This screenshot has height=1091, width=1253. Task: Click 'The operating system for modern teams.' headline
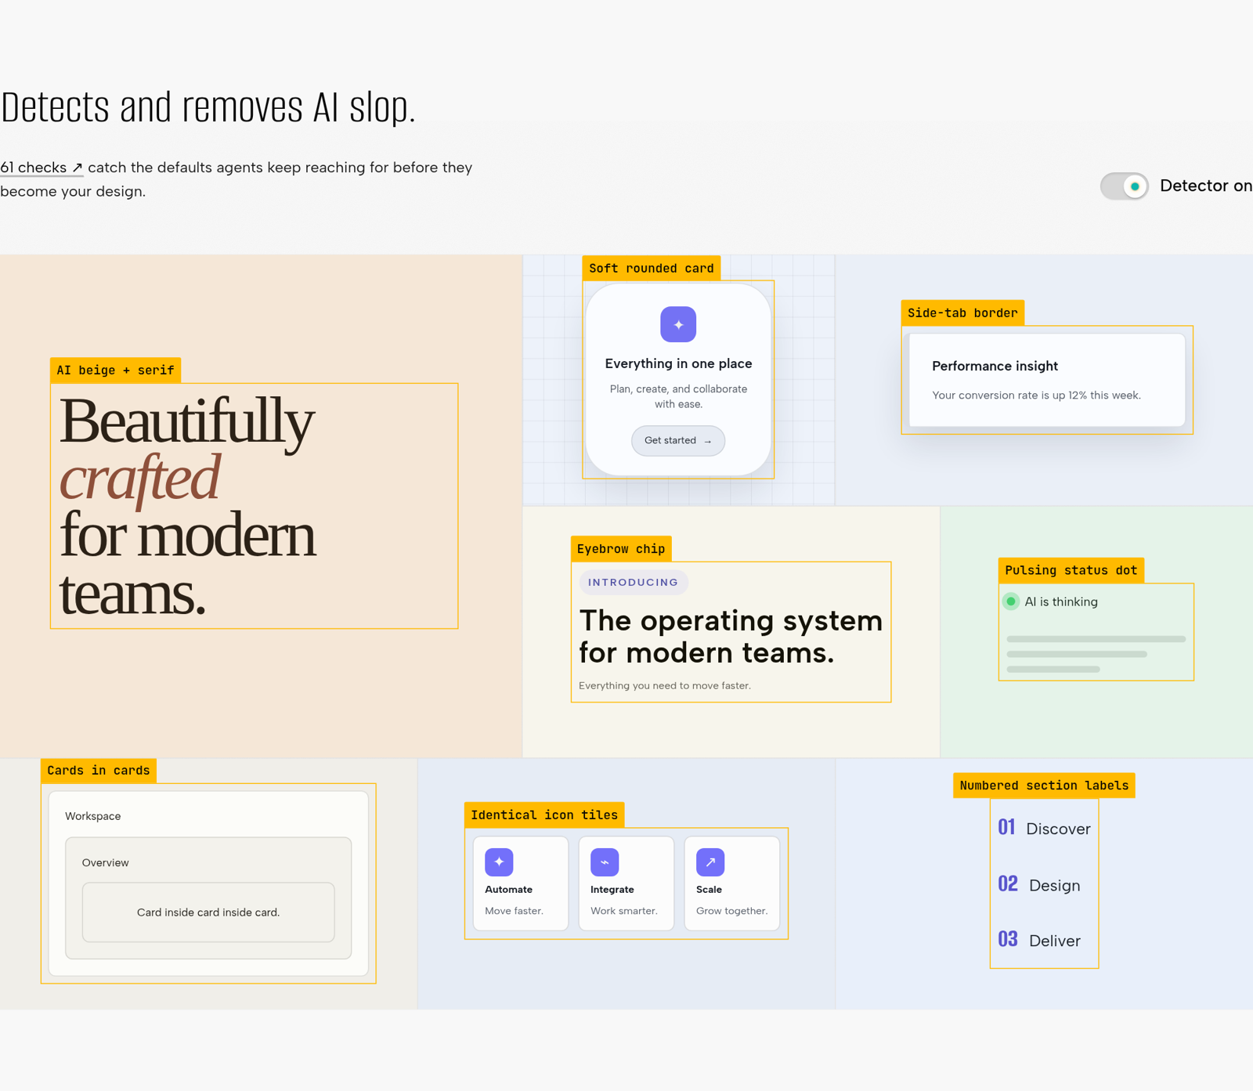tap(731, 636)
